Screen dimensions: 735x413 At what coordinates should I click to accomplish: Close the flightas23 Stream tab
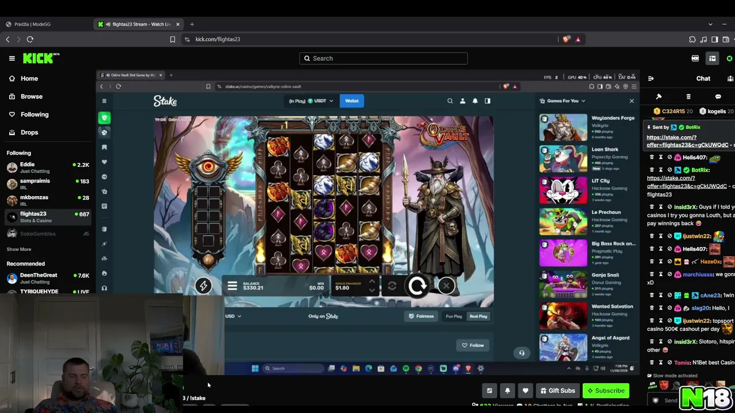(177, 24)
